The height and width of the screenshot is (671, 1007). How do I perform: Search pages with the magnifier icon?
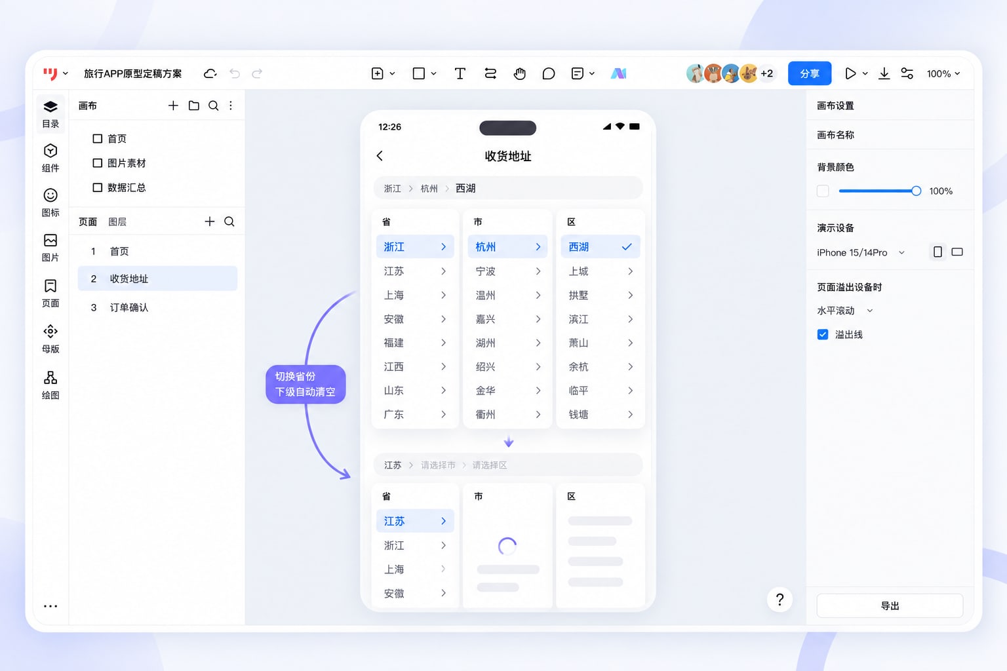[x=229, y=221]
